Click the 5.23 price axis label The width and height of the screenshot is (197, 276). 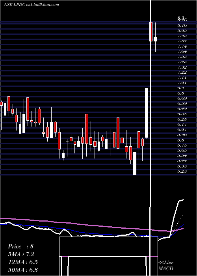[182, 171]
